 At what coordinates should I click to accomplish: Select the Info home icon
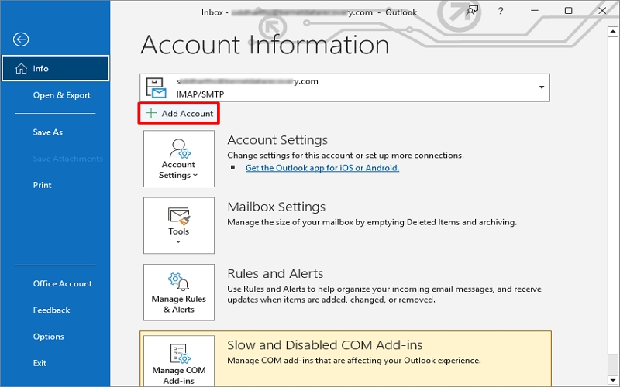(x=21, y=69)
